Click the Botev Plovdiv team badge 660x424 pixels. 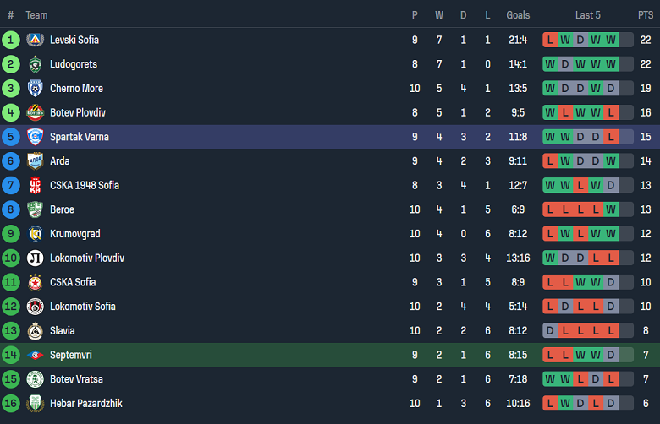click(35, 112)
